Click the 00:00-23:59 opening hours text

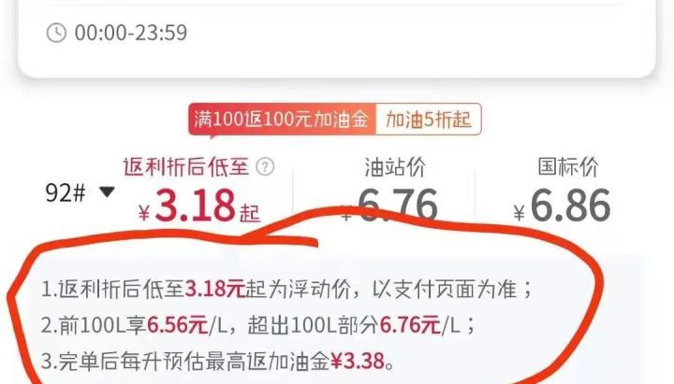pos(131,33)
